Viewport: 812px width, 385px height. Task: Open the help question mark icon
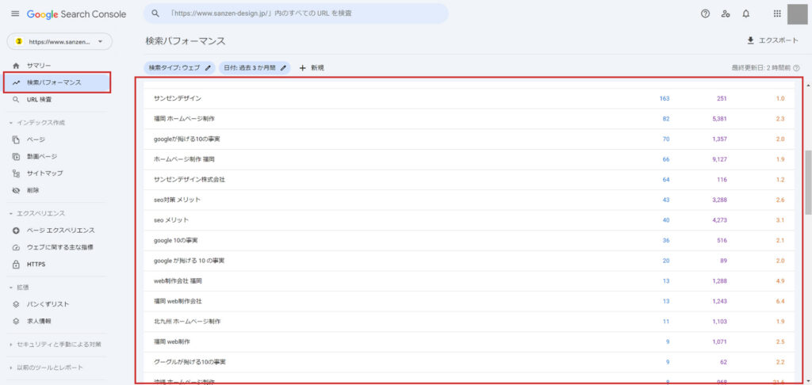pyautogui.click(x=705, y=14)
